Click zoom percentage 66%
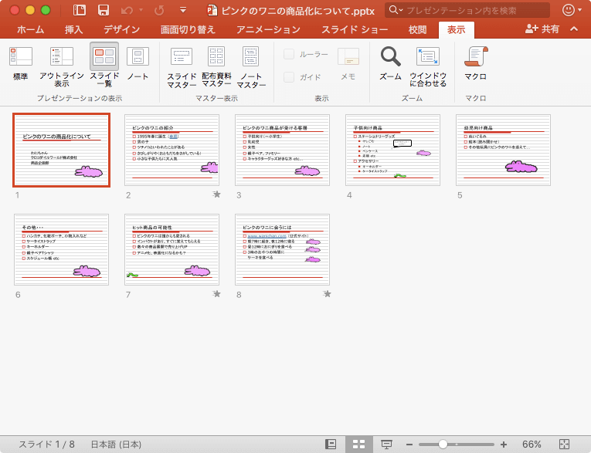The image size is (591, 453). (532, 445)
